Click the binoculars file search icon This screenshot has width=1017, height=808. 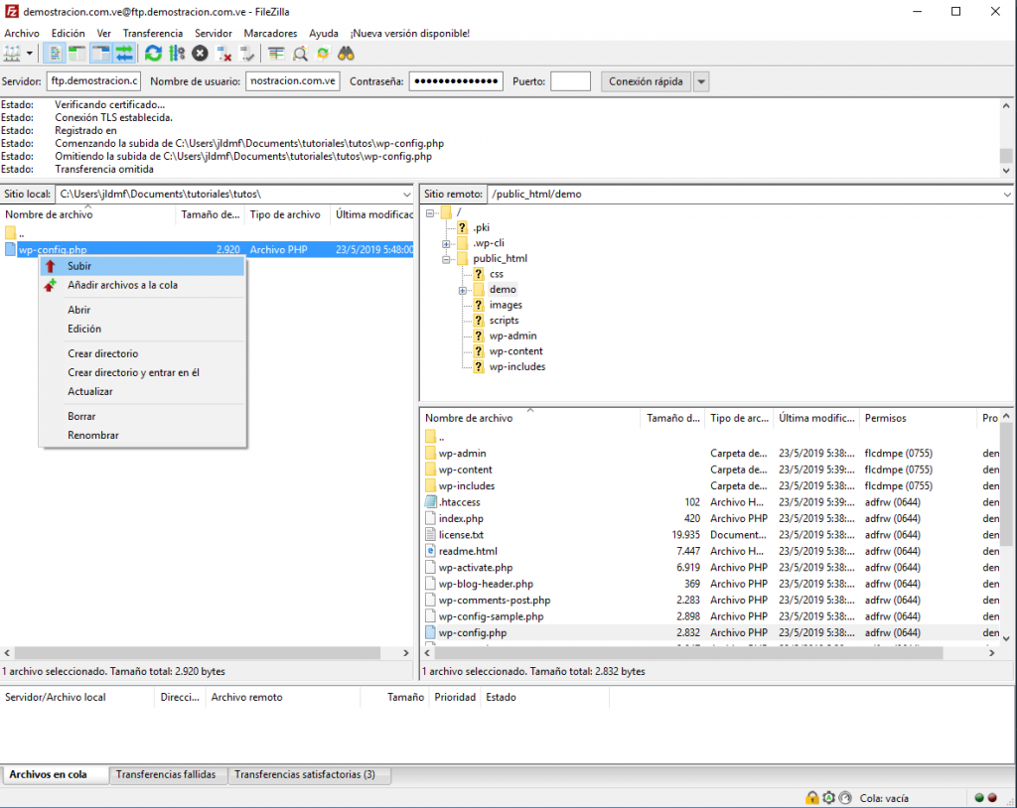[x=346, y=54]
